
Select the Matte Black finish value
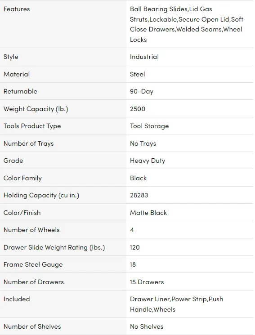[x=148, y=213]
